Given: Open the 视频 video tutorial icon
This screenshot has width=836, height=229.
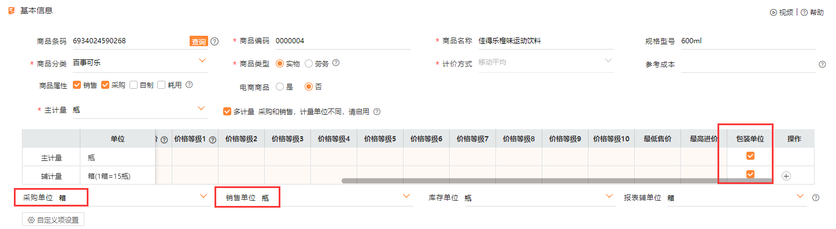Looking at the screenshot, I should pos(774,12).
